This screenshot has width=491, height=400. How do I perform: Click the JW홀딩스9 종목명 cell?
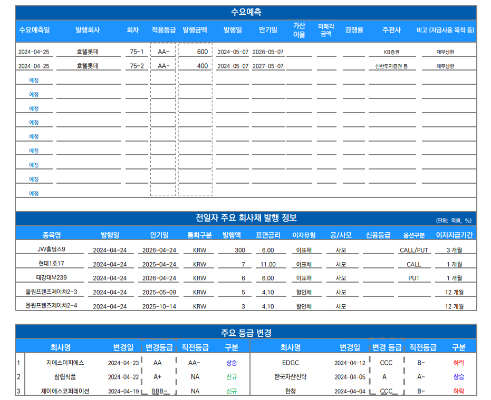coord(52,249)
